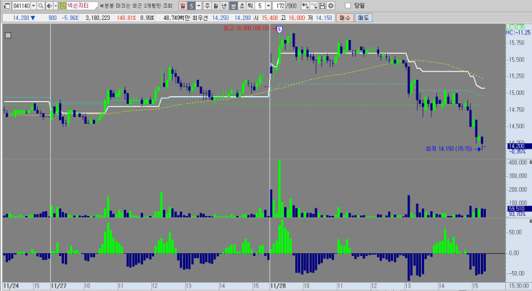The width and height of the screenshot is (532, 291).
Task: Switch chart to 주 (weekly) period
Action: (x=207, y=6)
